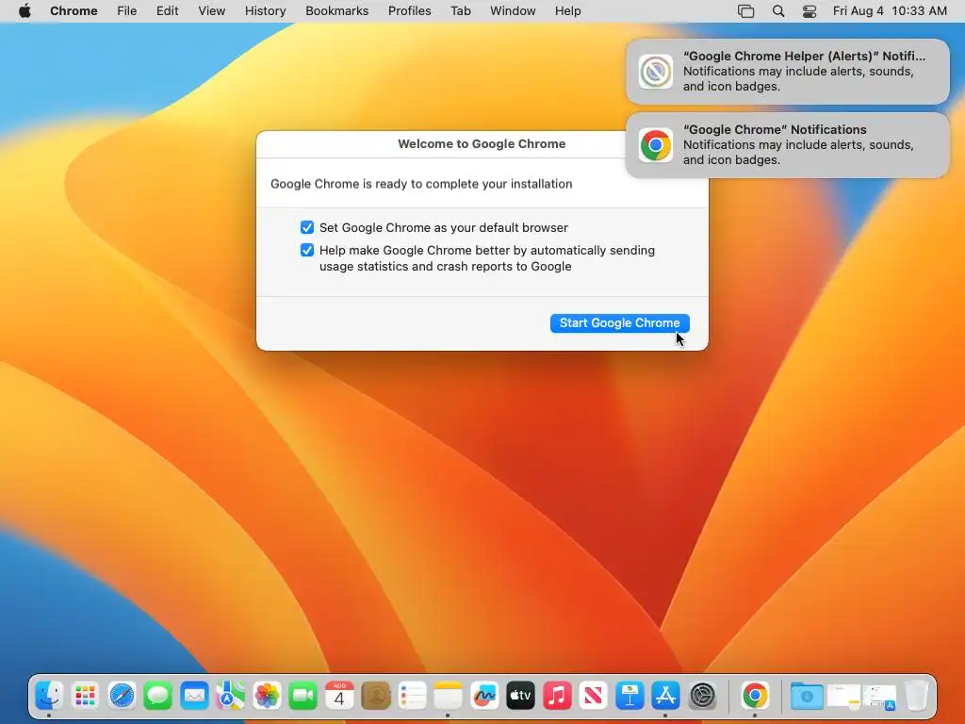Launch Apple TV from the Dock
The height and width of the screenshot is (724, 965).
(x=520, y=696)
